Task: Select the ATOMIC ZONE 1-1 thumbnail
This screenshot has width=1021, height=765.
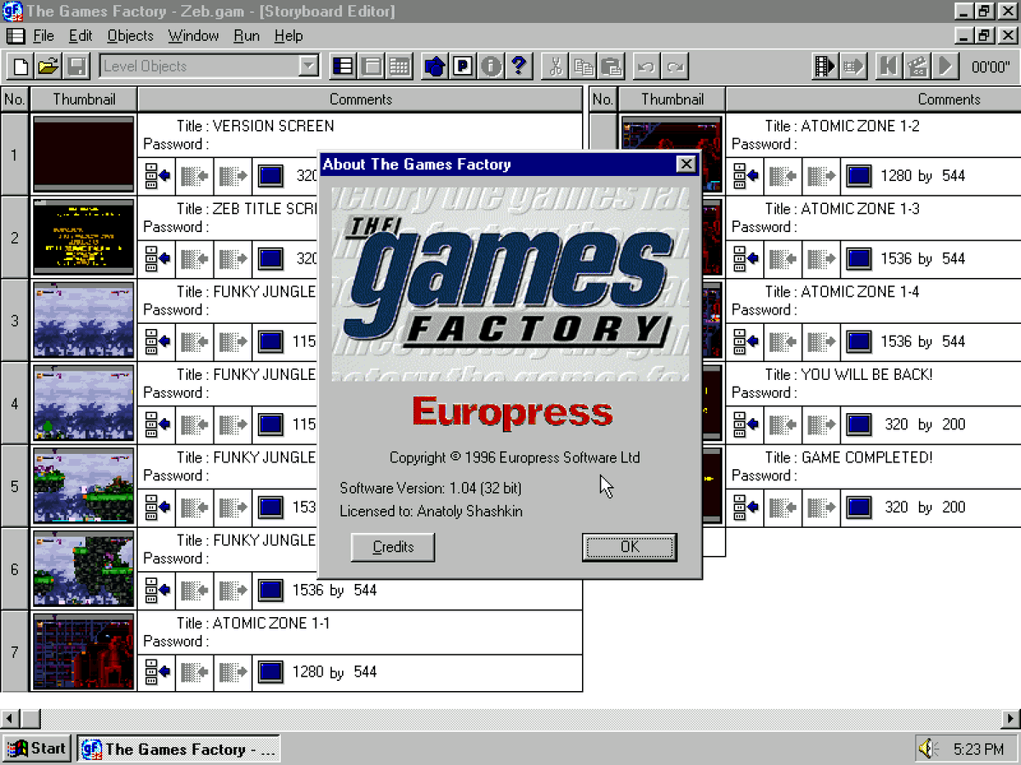Action: pyautogui.click(x=83, y=652)
